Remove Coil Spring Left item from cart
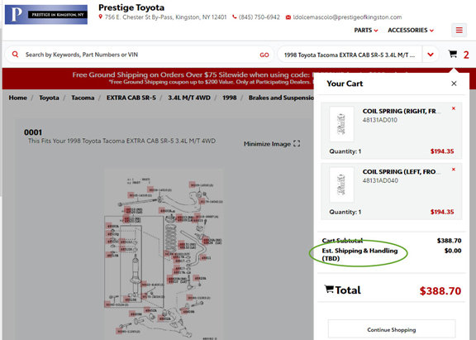476x340 pixels. tap(454, 170)
